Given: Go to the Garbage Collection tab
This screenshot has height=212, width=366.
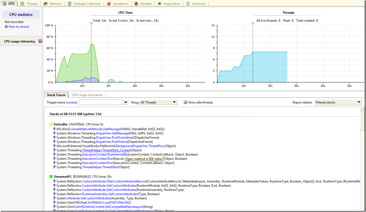Looking at the screenshot, I should [84, 4].
